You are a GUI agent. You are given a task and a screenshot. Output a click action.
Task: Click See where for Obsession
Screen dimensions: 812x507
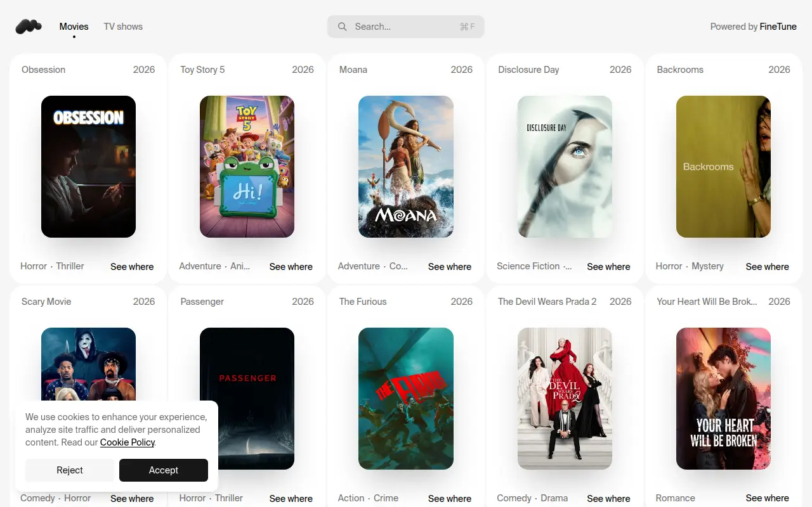(132, 267)
